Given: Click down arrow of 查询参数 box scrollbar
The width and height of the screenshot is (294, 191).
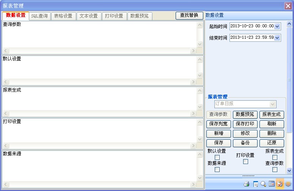Looking at the screenshot, I should pos(200,44).
